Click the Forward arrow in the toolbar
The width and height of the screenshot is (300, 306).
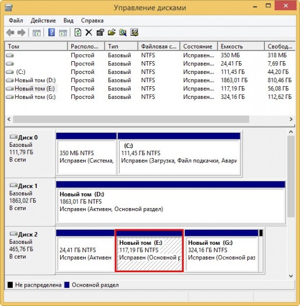(x=21, y=33)
